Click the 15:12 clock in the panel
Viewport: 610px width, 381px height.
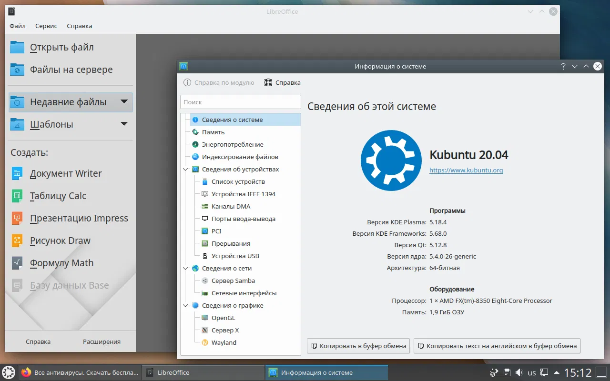(578, 372)
